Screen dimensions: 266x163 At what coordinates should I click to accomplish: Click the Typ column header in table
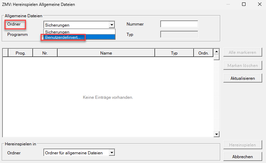(174, 53)
